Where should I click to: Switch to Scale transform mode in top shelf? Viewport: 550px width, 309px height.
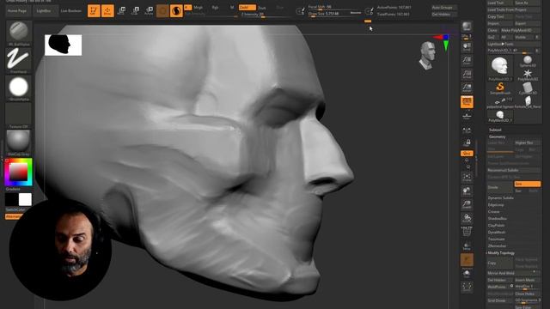tap(135, 11)
